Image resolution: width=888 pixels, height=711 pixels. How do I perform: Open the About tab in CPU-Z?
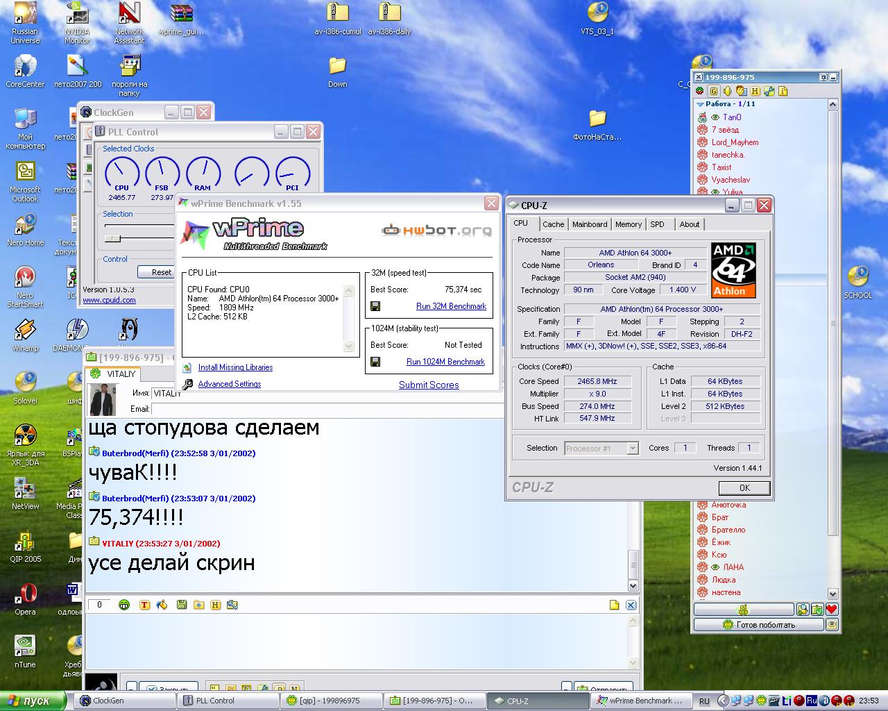point(690,224)
